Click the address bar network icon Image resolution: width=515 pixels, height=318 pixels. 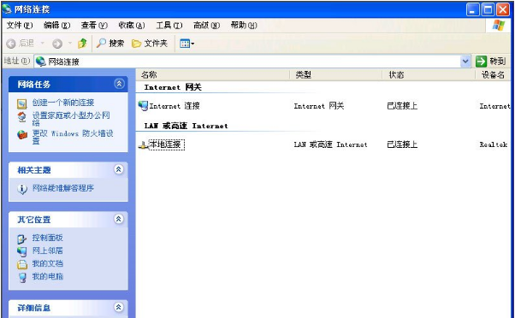[x=41, y=62]
